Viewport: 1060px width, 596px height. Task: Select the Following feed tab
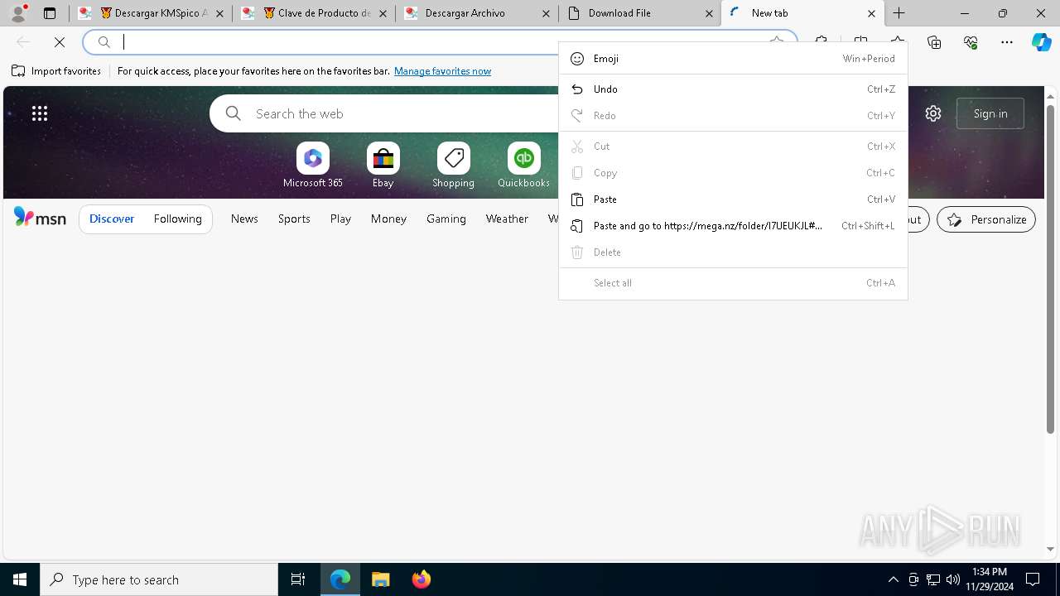point(177,219)
